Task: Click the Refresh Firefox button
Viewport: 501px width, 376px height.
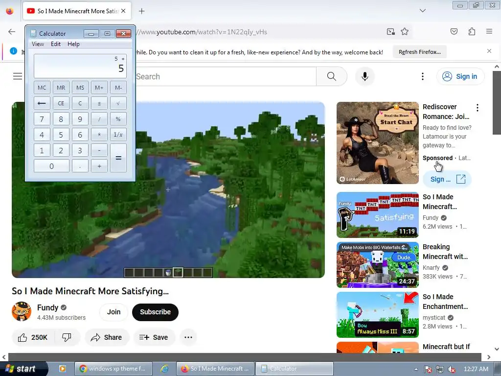Action: 419,52
